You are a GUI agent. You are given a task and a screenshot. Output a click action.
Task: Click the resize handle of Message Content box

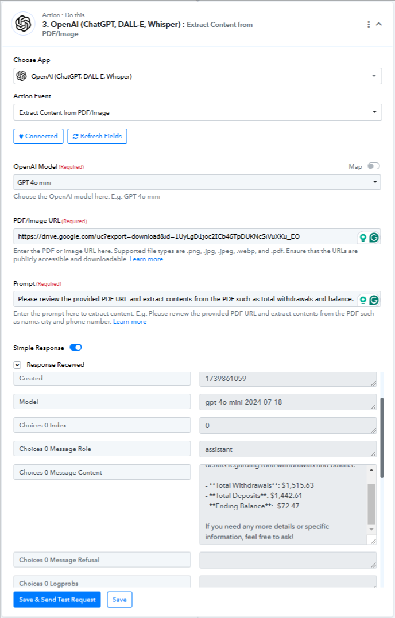tap(373, 541)
